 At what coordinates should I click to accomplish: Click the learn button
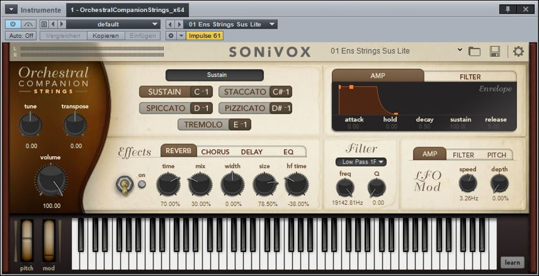512,263
